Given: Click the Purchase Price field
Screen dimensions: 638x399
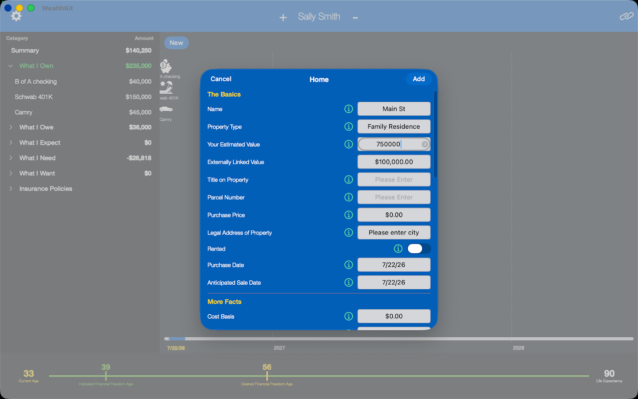Looking at the screenshot, I should click(x=394, y=215).
